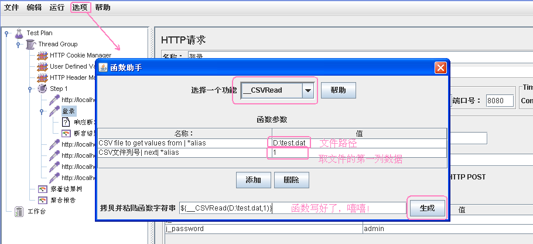Click the 工作台 clipboard icon
The width and height of the screenshot is (533, 244).
pyautogui.click(x=19, y=211)
